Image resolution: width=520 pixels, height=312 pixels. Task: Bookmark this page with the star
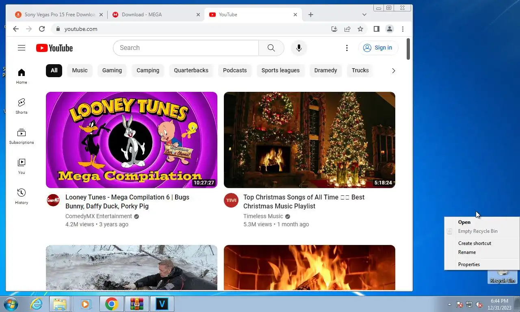360,29
